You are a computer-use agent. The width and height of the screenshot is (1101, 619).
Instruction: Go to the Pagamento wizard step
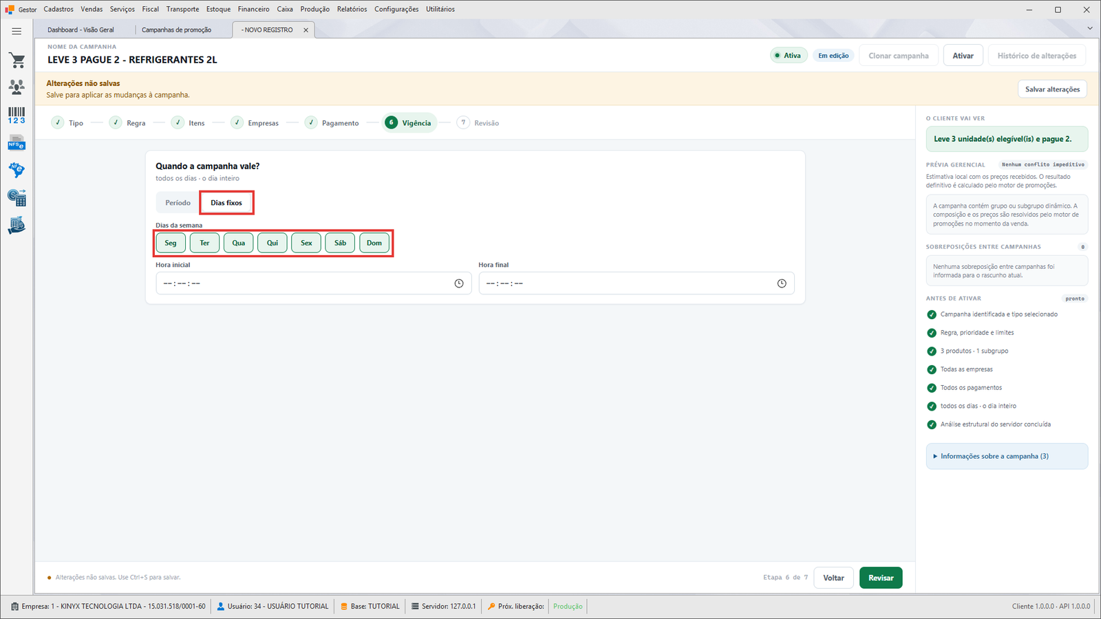(x=332, y=123)
